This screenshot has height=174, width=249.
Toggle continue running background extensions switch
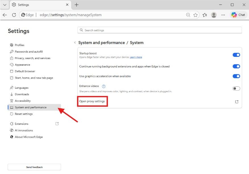tap(236, 66)
